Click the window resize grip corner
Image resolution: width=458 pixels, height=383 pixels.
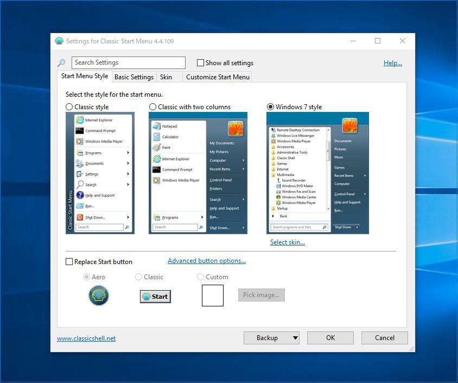coord(411,348)
